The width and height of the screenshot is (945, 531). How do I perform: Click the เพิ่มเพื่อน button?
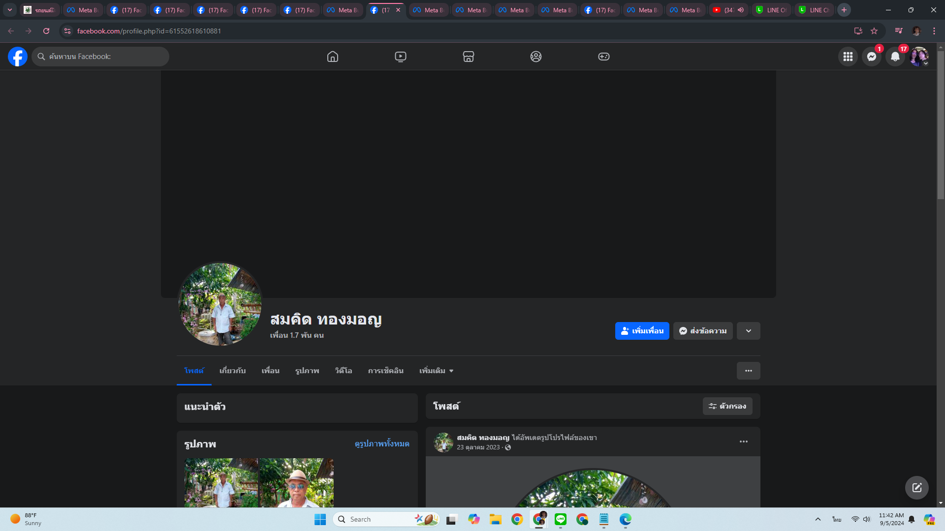click(x=642, y=331)
